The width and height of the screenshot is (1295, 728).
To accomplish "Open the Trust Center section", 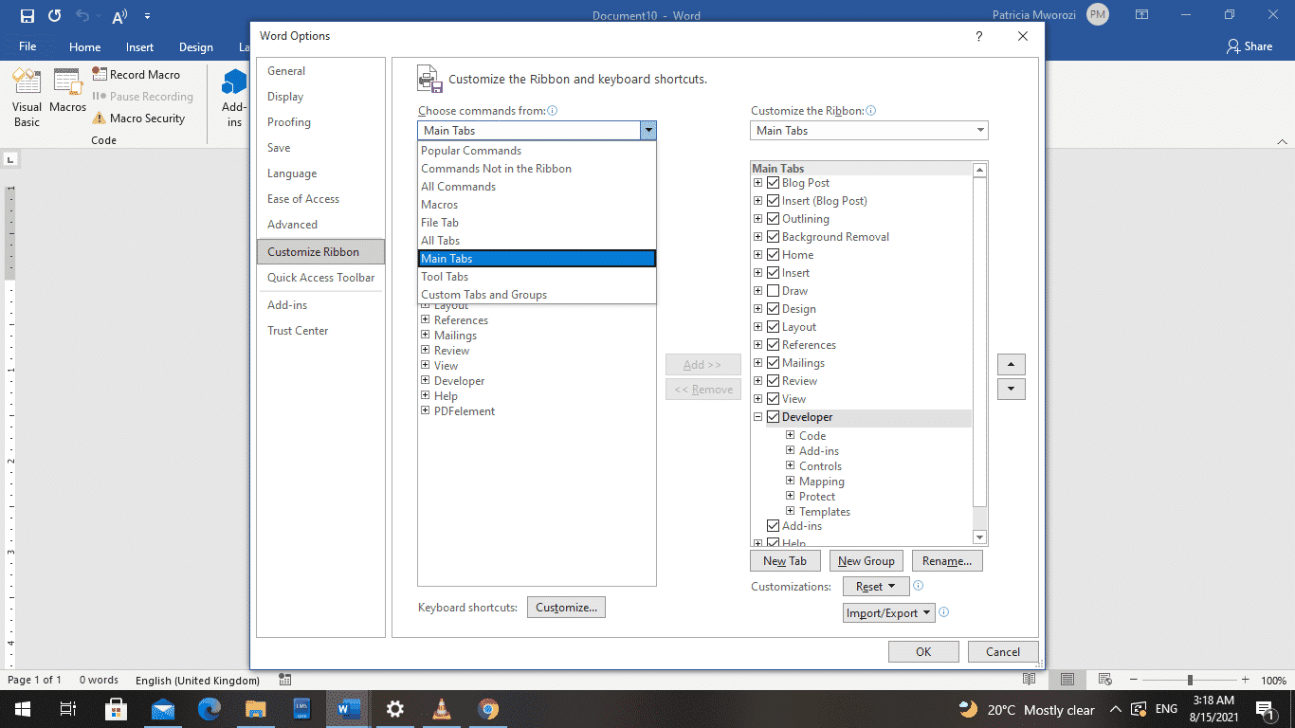I will coord(296,330).
